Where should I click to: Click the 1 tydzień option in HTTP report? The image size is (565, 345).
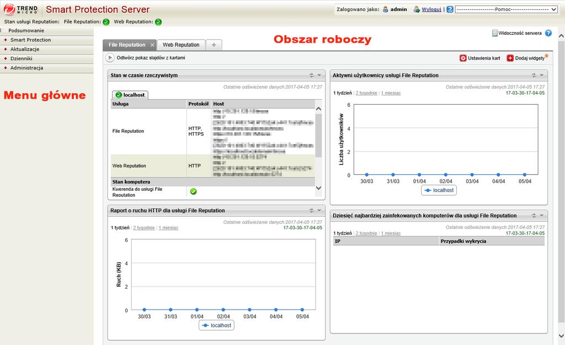(120, 228)
